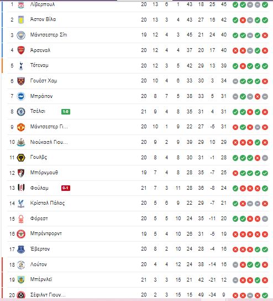The image size is (273, 301).
Task: Open Fulham's red 0-1 live score badge
Action: tap(66, 188)
